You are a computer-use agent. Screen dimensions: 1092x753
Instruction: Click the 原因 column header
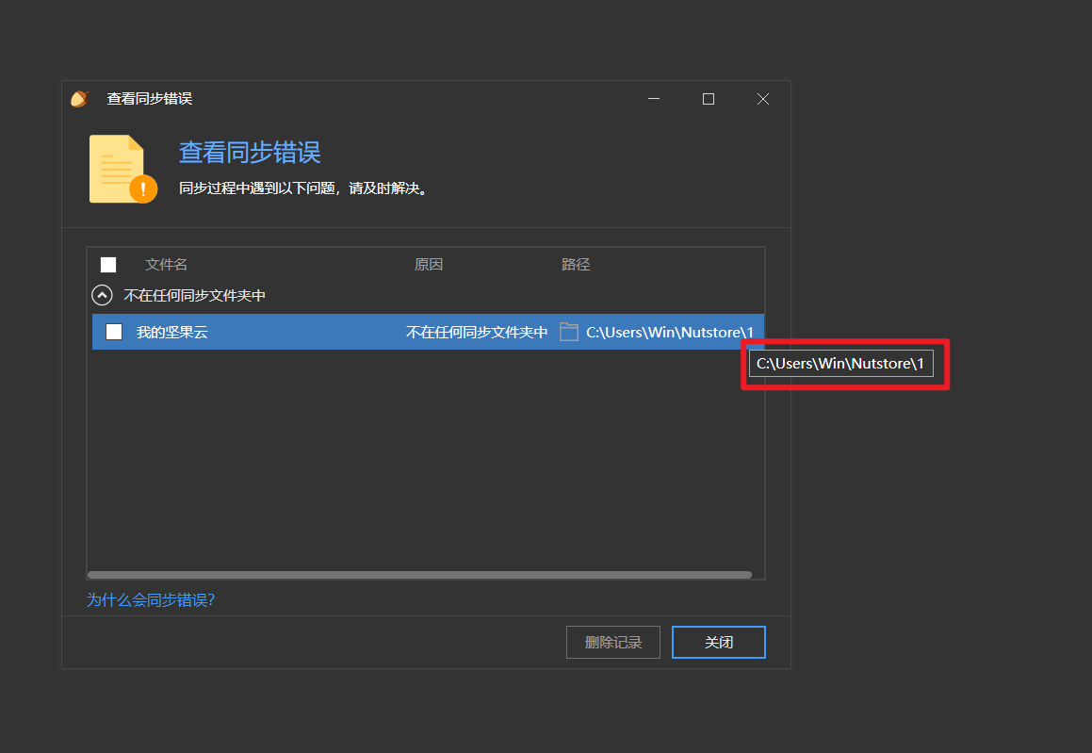tap(429, 265)
